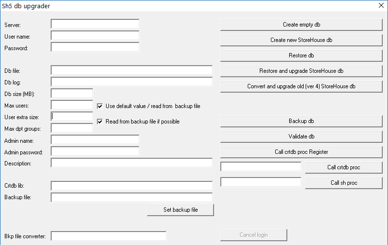Click the Call crtdb proc button
The image size is (388, 245).
click(x=344, y=167)
